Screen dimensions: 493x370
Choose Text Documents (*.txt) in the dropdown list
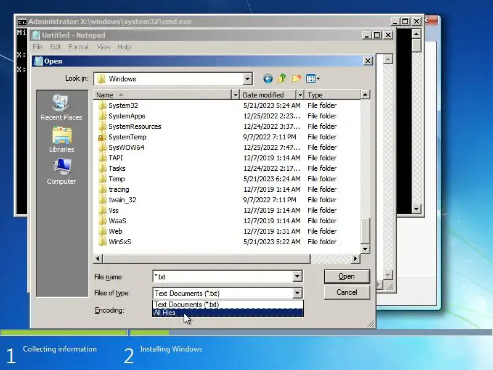(228, 305)
